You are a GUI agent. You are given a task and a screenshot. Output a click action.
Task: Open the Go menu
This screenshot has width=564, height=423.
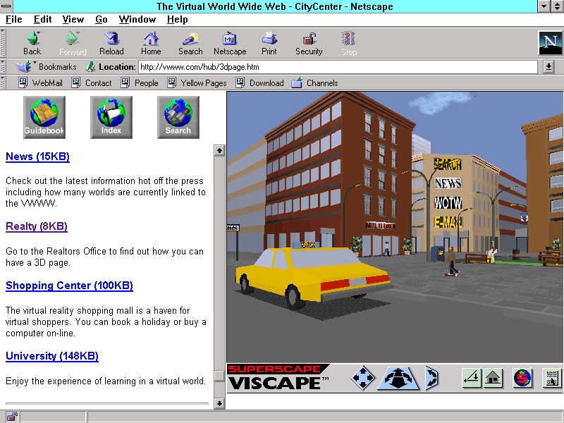tap(102, 20)
